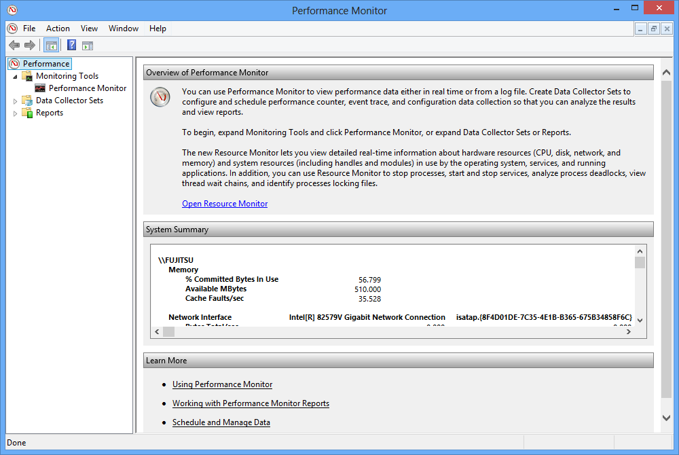This screenshot has height=455, width=679.
Task: Click the Monitoring Tools folder icon
Action: pos(27,76)
